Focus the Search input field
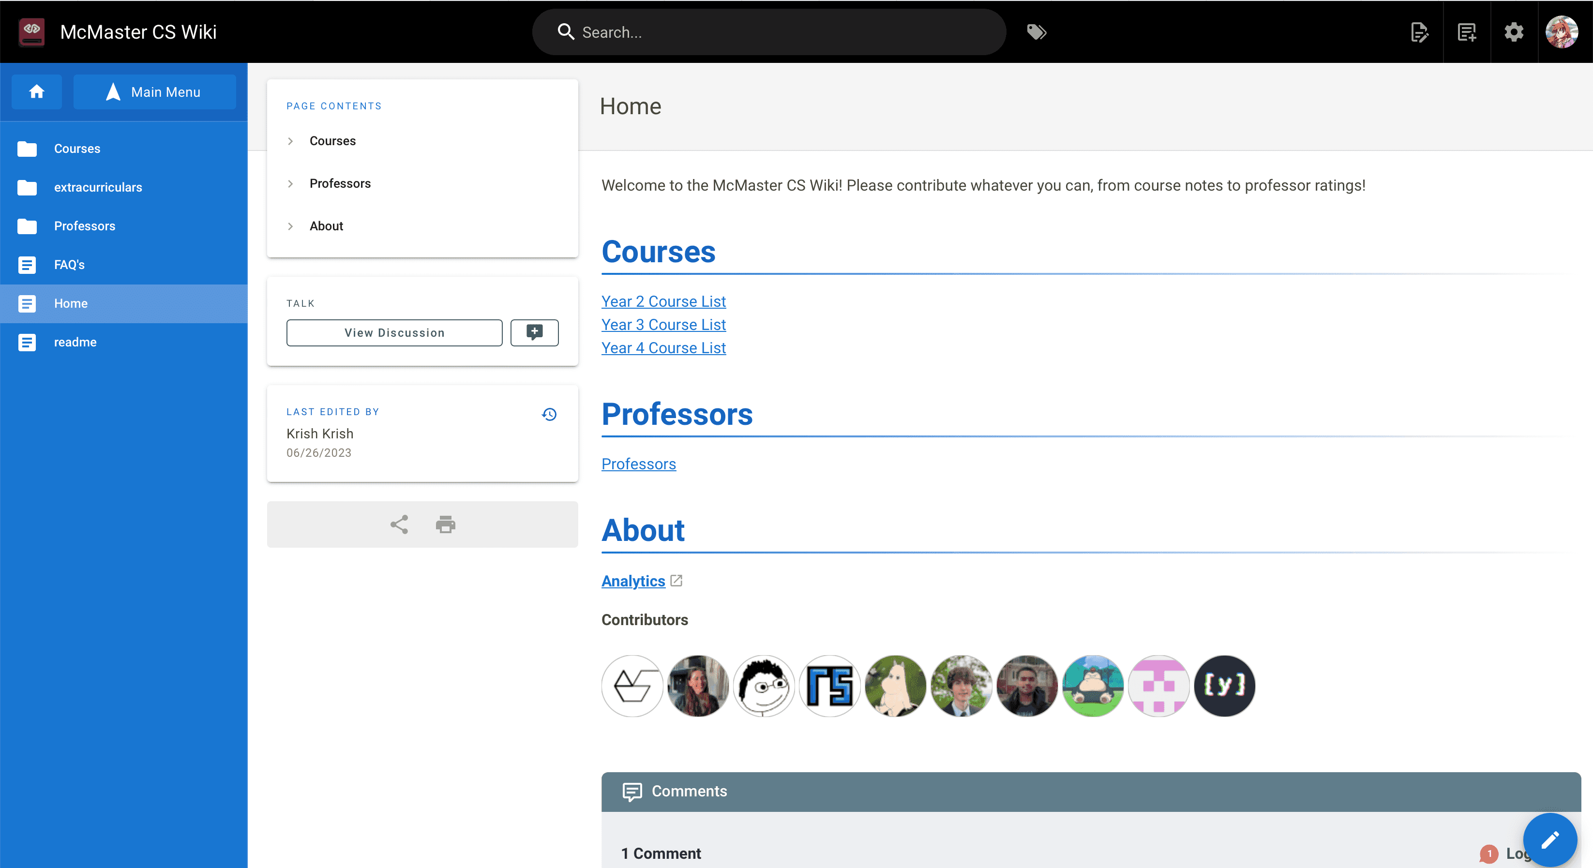The image size is (1593, 868). [x=768, y=31]
